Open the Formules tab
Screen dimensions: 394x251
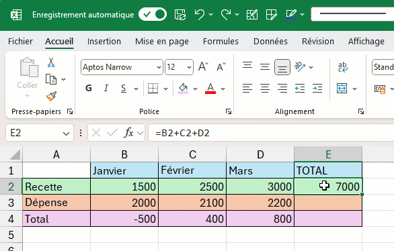[221, 41]
